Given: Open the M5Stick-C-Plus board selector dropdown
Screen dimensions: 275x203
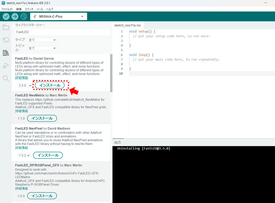Looking at the screenshot, I should coord(59,16).
